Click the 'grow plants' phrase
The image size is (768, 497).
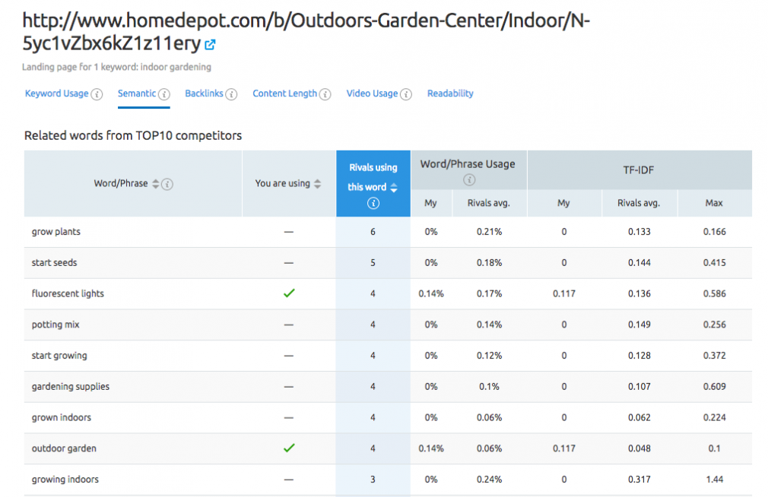click(56, 232)
